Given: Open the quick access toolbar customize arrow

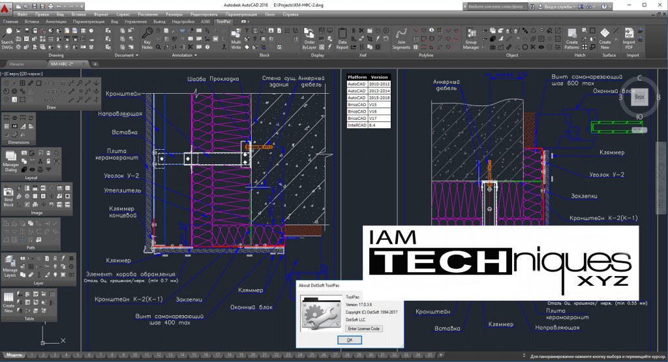Looking at the screenshot, I should 82,7.
